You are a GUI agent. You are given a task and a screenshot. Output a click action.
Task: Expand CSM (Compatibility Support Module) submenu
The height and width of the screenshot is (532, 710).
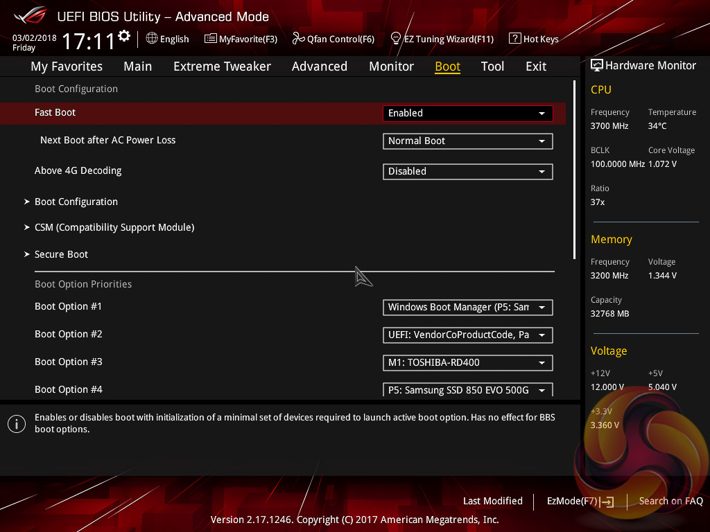coord(114,227)
